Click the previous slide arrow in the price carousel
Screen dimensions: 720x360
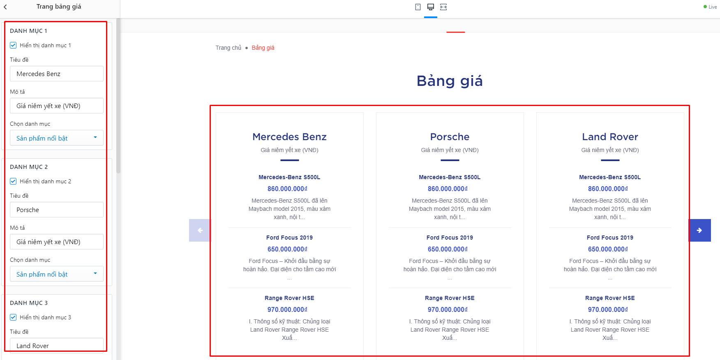pyautogui.click(x=200, y=230)
